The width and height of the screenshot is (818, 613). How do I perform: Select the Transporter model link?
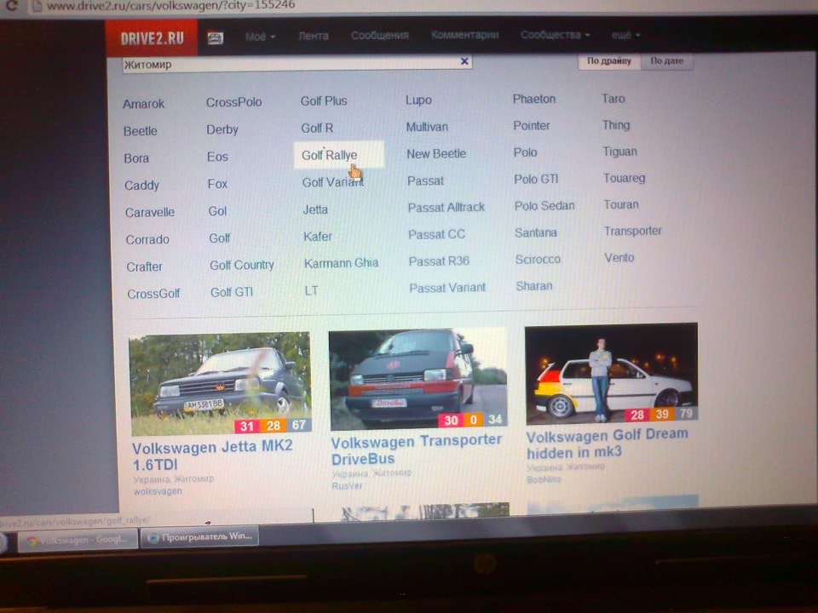(x=632, y=231)
